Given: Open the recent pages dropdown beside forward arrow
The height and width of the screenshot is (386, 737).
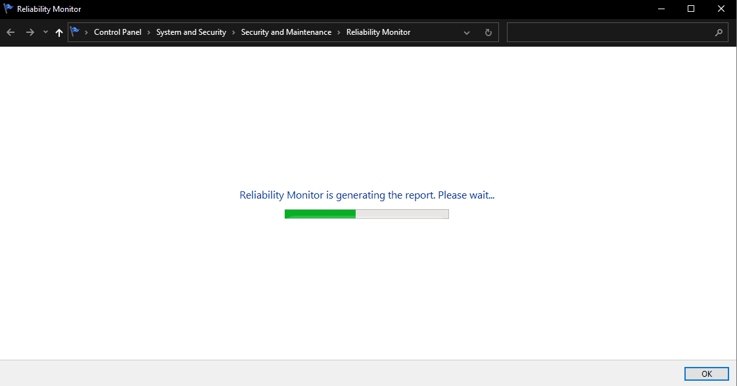Looking at the screenshot, I should tap(45, 32).
